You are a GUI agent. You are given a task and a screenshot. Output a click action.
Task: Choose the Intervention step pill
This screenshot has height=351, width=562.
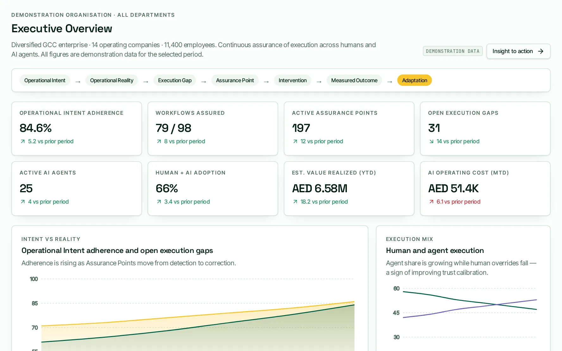[292, 80]
